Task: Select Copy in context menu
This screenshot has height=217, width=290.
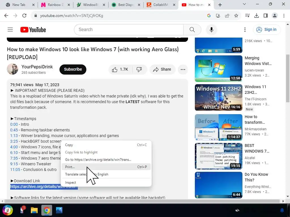Action: coord(106,145)
